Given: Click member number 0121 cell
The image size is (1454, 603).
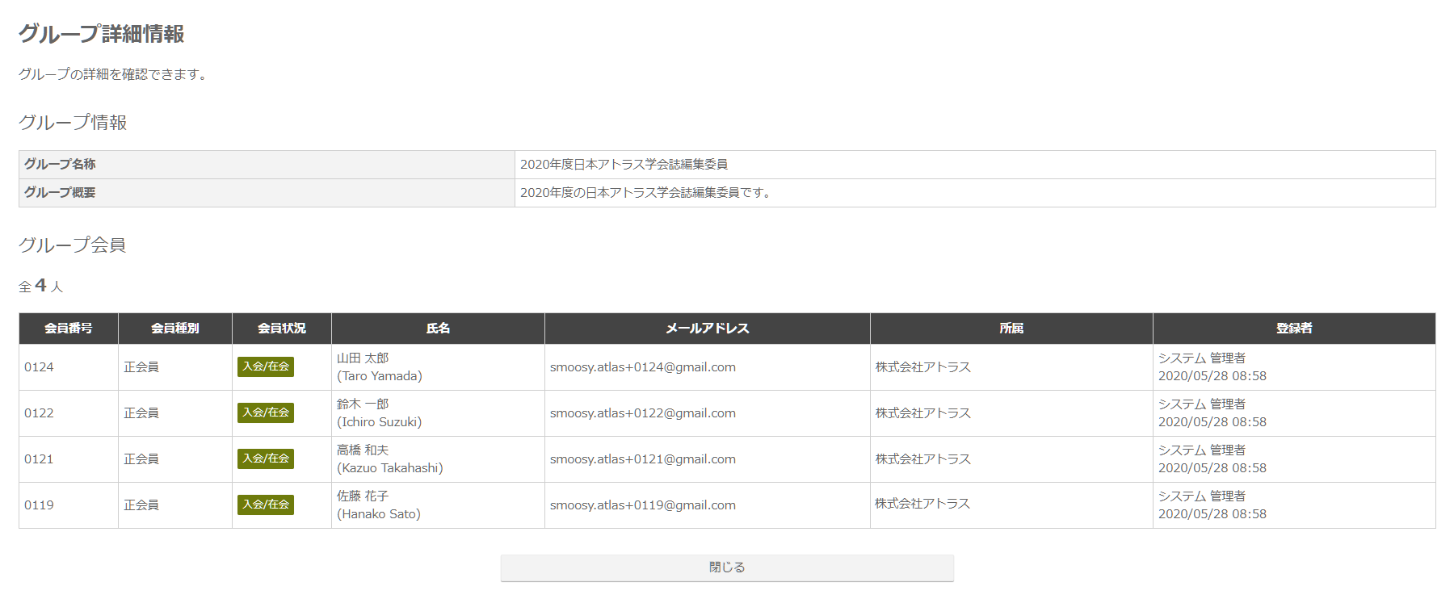Looking at the screenshot, I should (39, 459).
